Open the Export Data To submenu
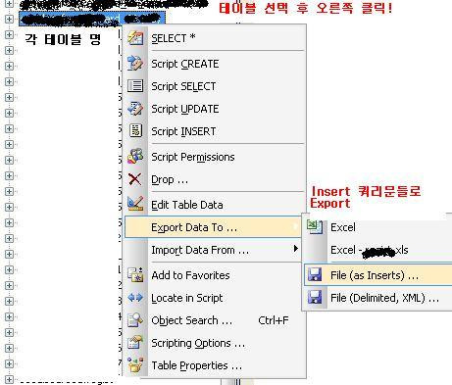 213,227
